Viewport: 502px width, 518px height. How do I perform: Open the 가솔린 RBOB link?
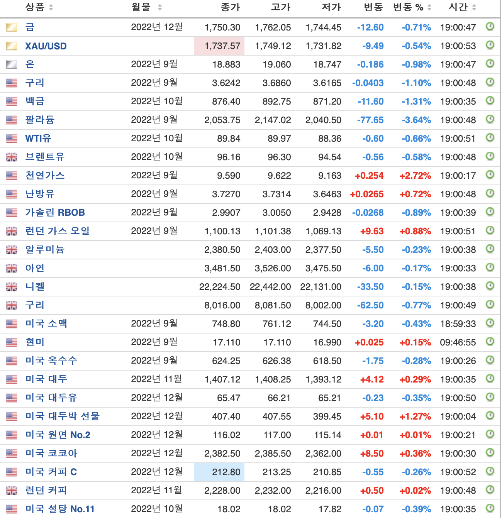55,212
